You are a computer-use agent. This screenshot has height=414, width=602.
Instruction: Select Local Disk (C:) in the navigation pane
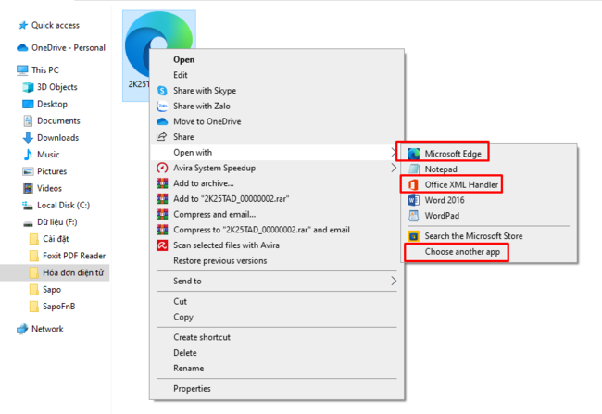(64, 205)
